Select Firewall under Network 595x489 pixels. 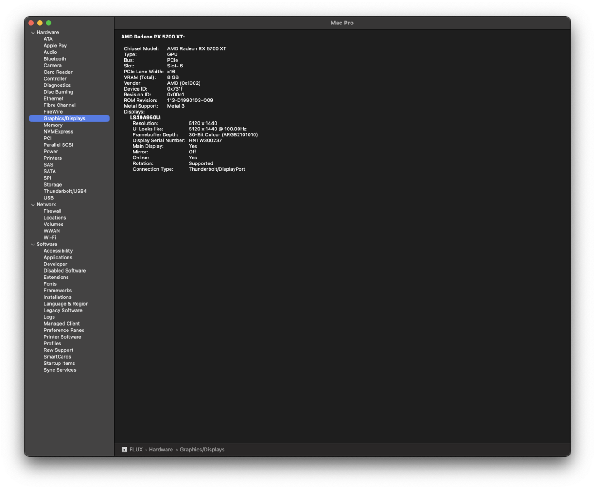[52, 211]
